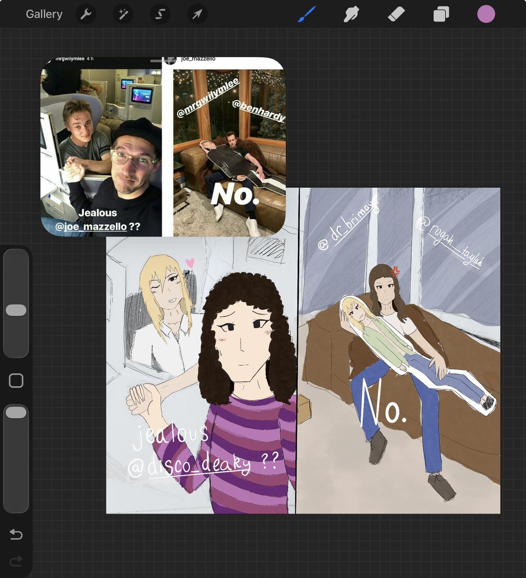Open the Actions wrench menu
Viewport: 526px width, 578px height.
[86, 14]
